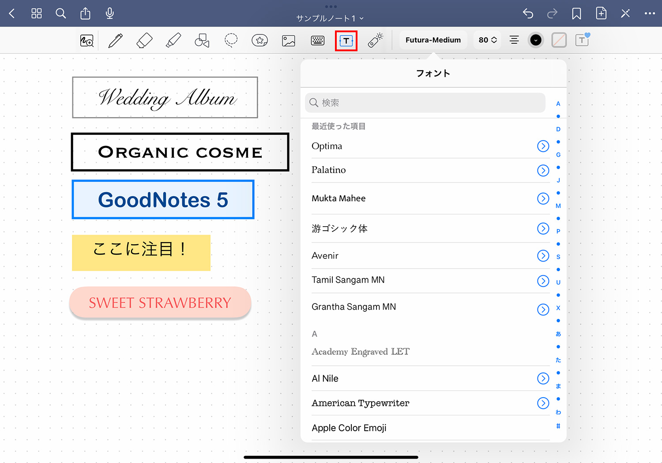Select the Image insert tool
The width and height of the screenshot is (662, 463).
coord(289,41)
